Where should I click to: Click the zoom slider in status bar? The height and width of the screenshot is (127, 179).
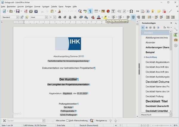(161, 126)
